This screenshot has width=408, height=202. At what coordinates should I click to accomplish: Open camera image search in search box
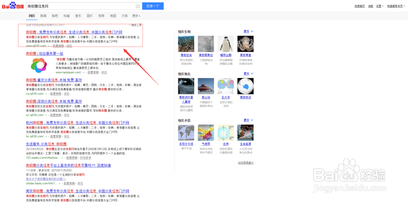137,6
